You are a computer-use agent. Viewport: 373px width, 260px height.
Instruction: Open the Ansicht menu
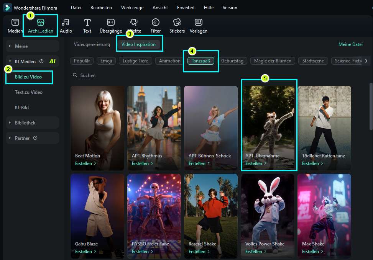[x=160, y=8]
